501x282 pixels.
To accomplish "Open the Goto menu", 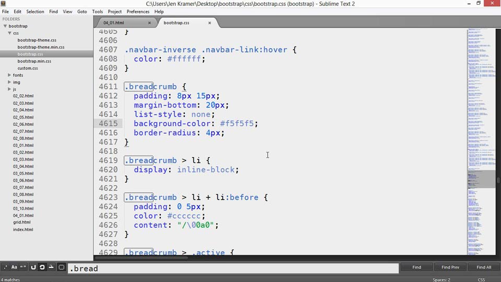I will point(82,11).
